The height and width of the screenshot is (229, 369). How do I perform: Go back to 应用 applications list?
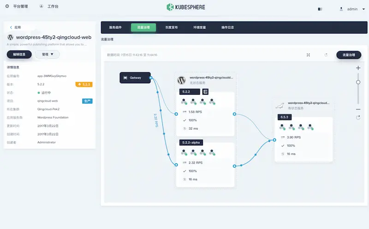click(x=15, y=28)
